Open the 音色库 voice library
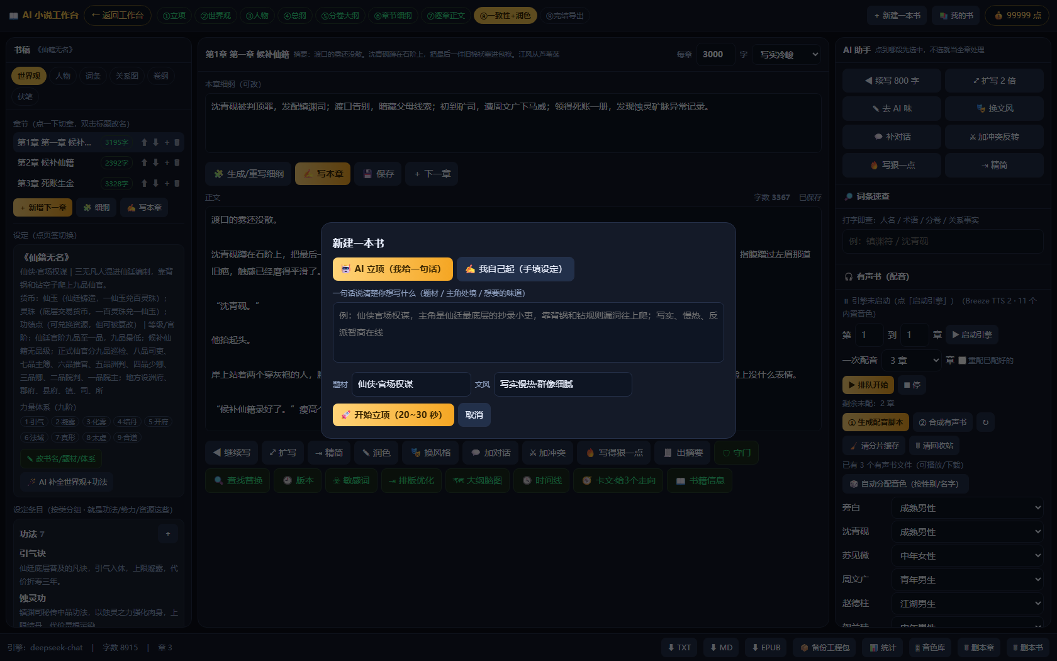The width and height of the screenshot is (1057, 661). pyautogui.click(x=930, y=647)
